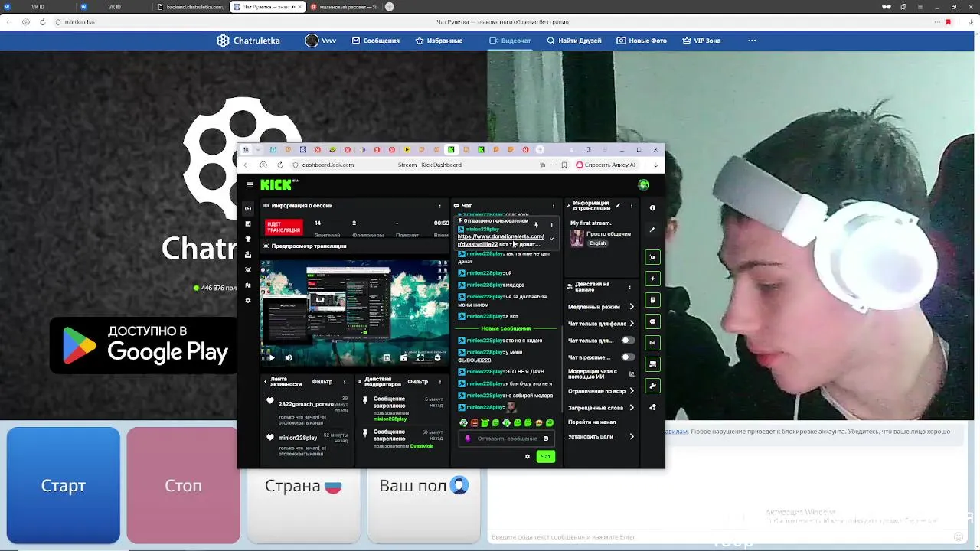Click the red angry emote above chat input
The width and height of the screenshot is (980, 551).
474,422
